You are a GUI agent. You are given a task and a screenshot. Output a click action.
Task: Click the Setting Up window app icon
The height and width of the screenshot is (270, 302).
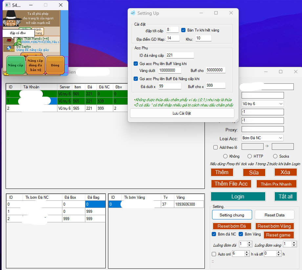point(133,13)
